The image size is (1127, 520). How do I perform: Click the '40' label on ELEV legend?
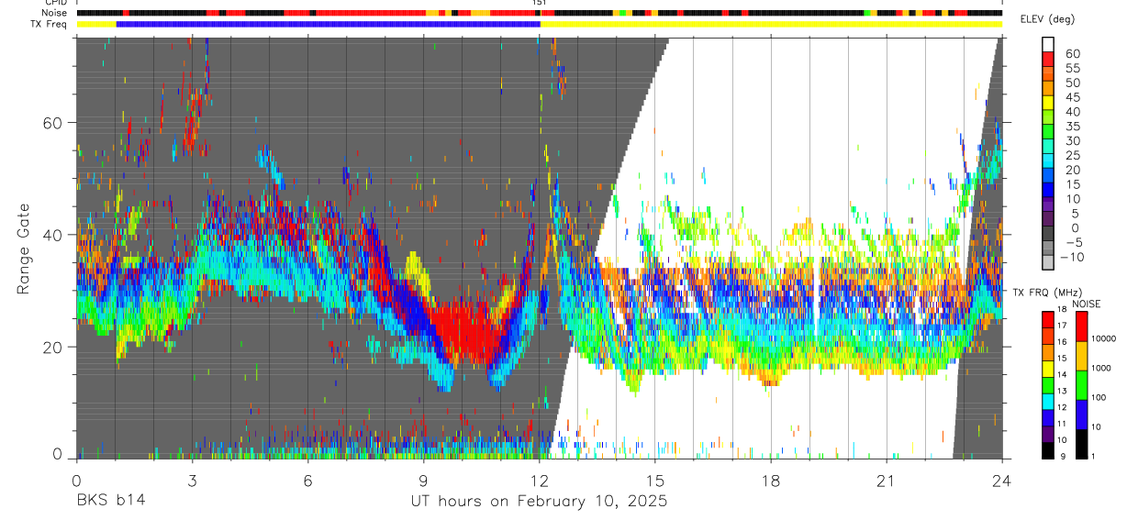coord(1071,112)
